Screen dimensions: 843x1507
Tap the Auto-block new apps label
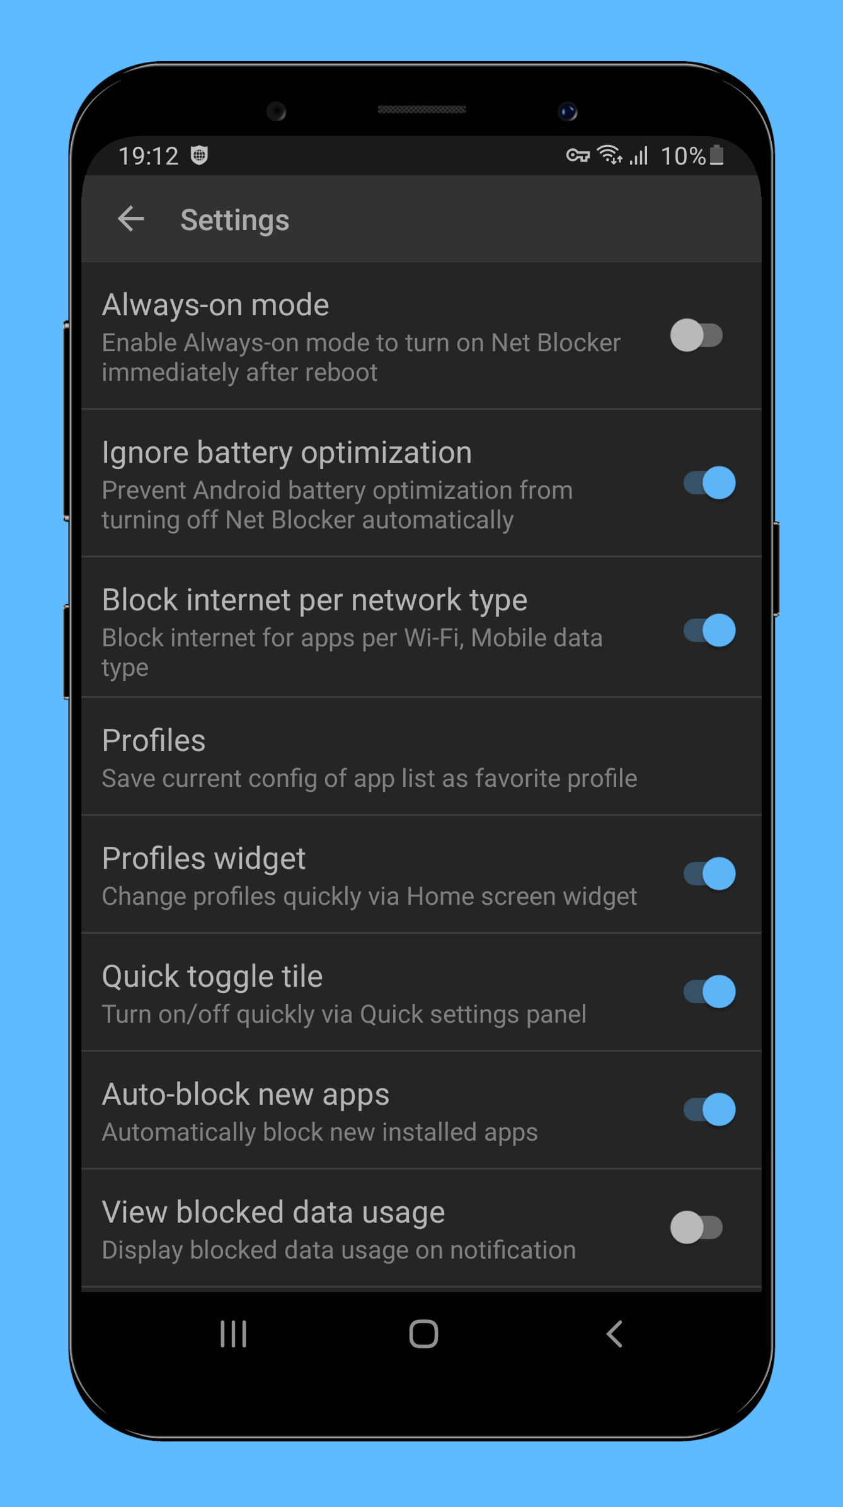point(246,1095)
